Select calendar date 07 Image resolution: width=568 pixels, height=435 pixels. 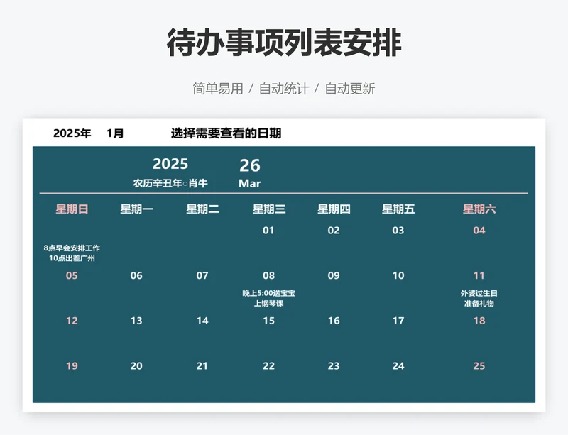[x=202, y=275]
